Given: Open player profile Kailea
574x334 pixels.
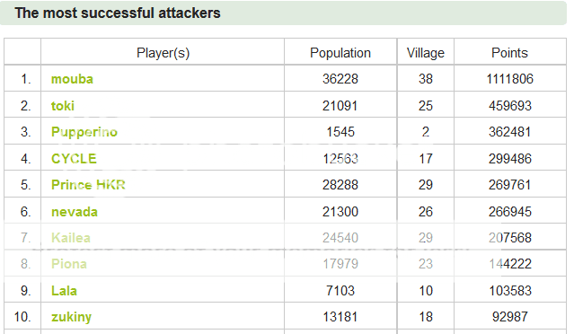Looking at the screenshot, I should click(71, 238).
